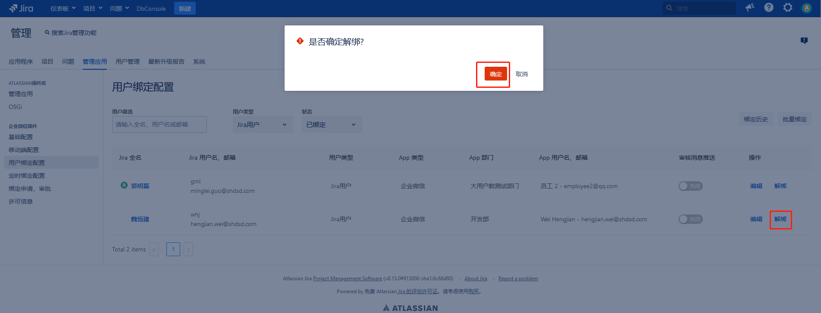821x313 pixels.
Task: Confirm unbinding with the 确定 button
Action: [x=495, y=74]
